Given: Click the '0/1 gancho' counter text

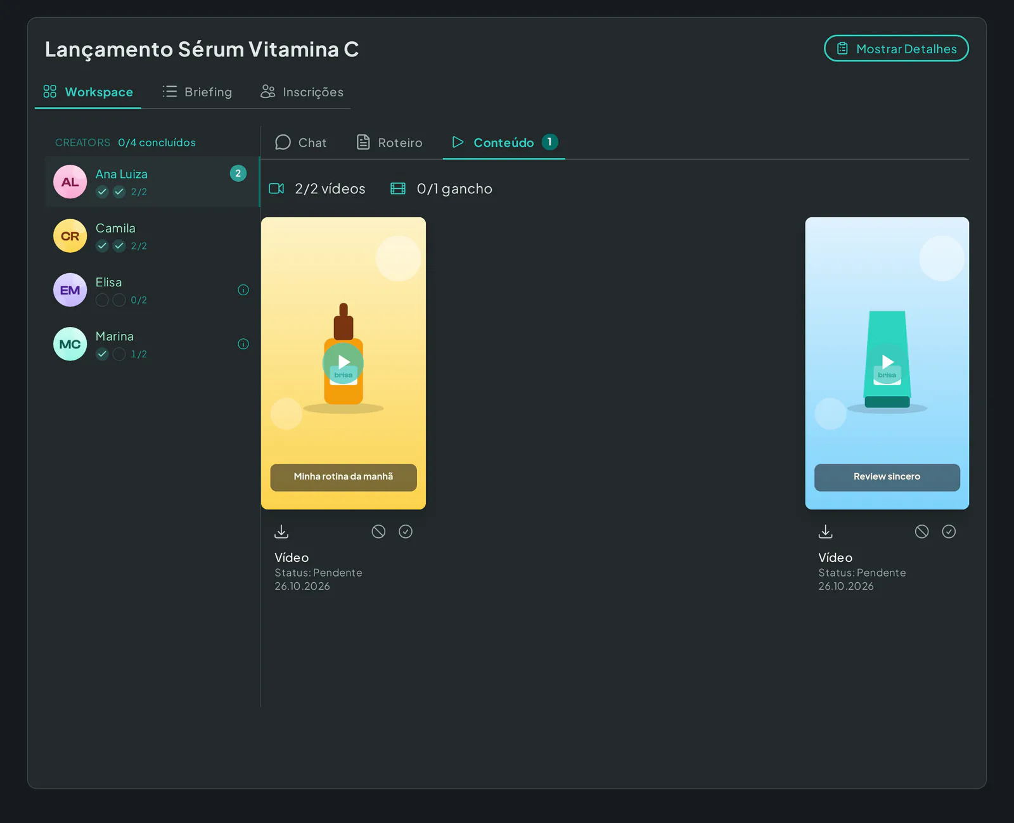Looking at the screenshot, I should [454, 189].
